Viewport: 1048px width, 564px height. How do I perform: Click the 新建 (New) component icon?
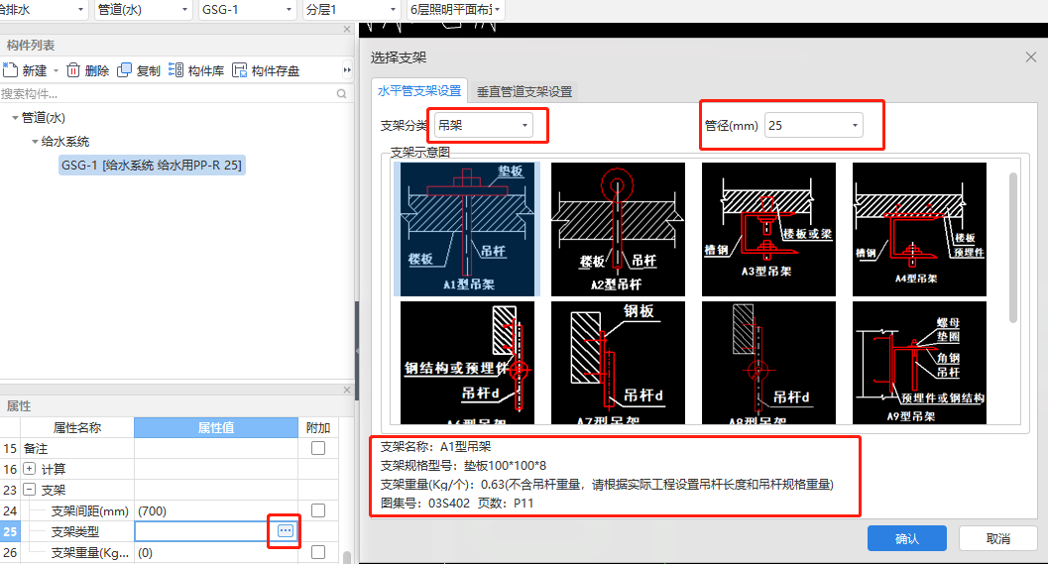pos(10,70)
